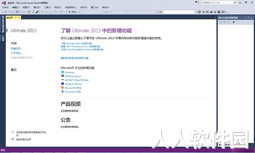Click the Toolbox icon in main toolbar
255x153 pixels.
click(x=211, y=12)
